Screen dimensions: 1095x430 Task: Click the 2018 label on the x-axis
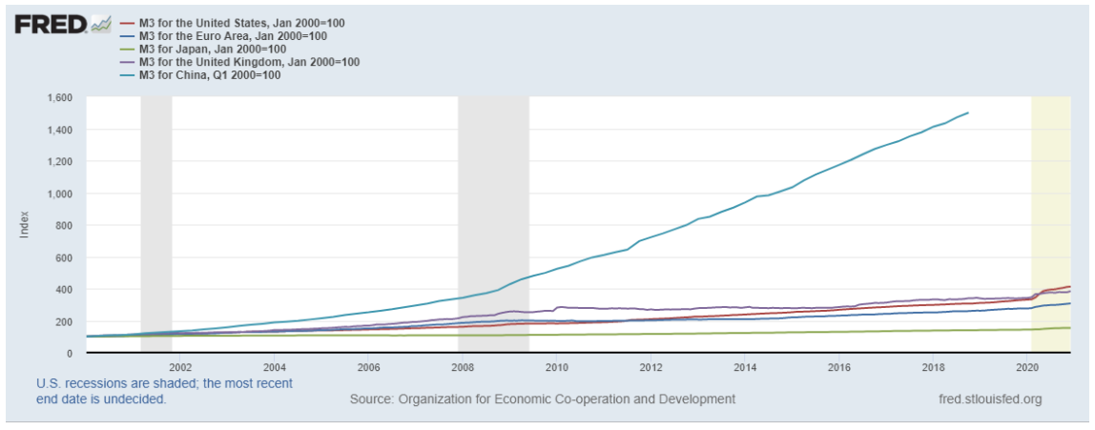(933, 367)
